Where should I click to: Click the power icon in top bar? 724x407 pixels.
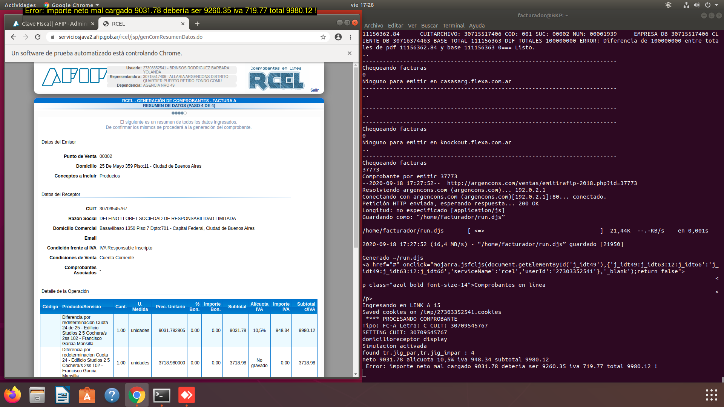(x=708, y=5)
